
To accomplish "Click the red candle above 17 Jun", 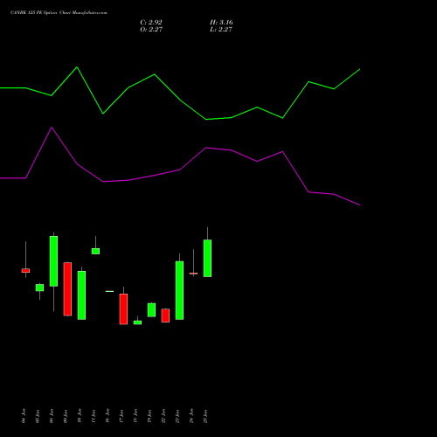I will click(x=123, y=309).
